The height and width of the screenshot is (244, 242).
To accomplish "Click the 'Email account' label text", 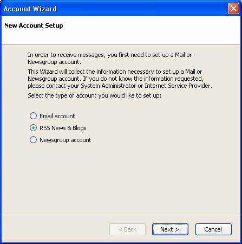I will (57, 116).
